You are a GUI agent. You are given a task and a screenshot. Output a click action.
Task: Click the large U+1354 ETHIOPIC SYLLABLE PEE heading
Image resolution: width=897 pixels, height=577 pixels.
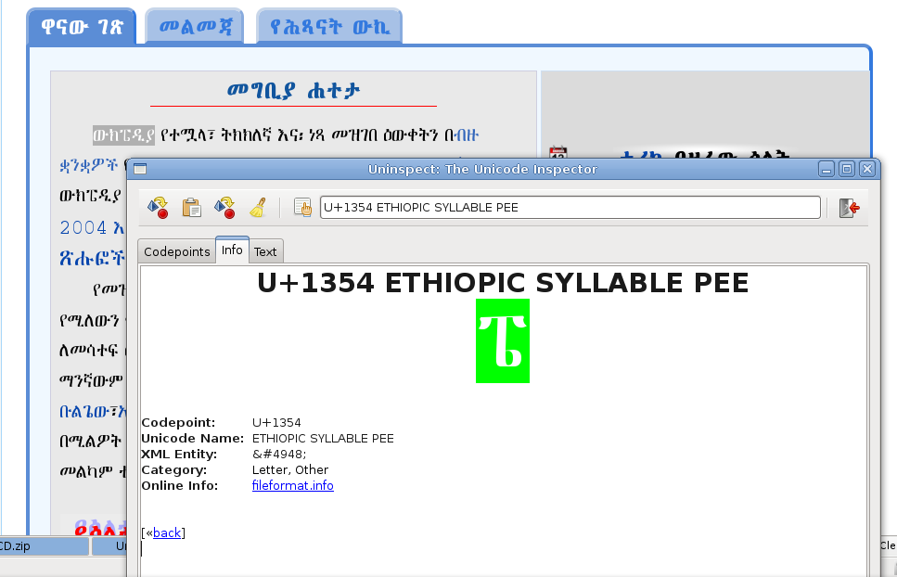pyautogui.click(x=503, y=283)
